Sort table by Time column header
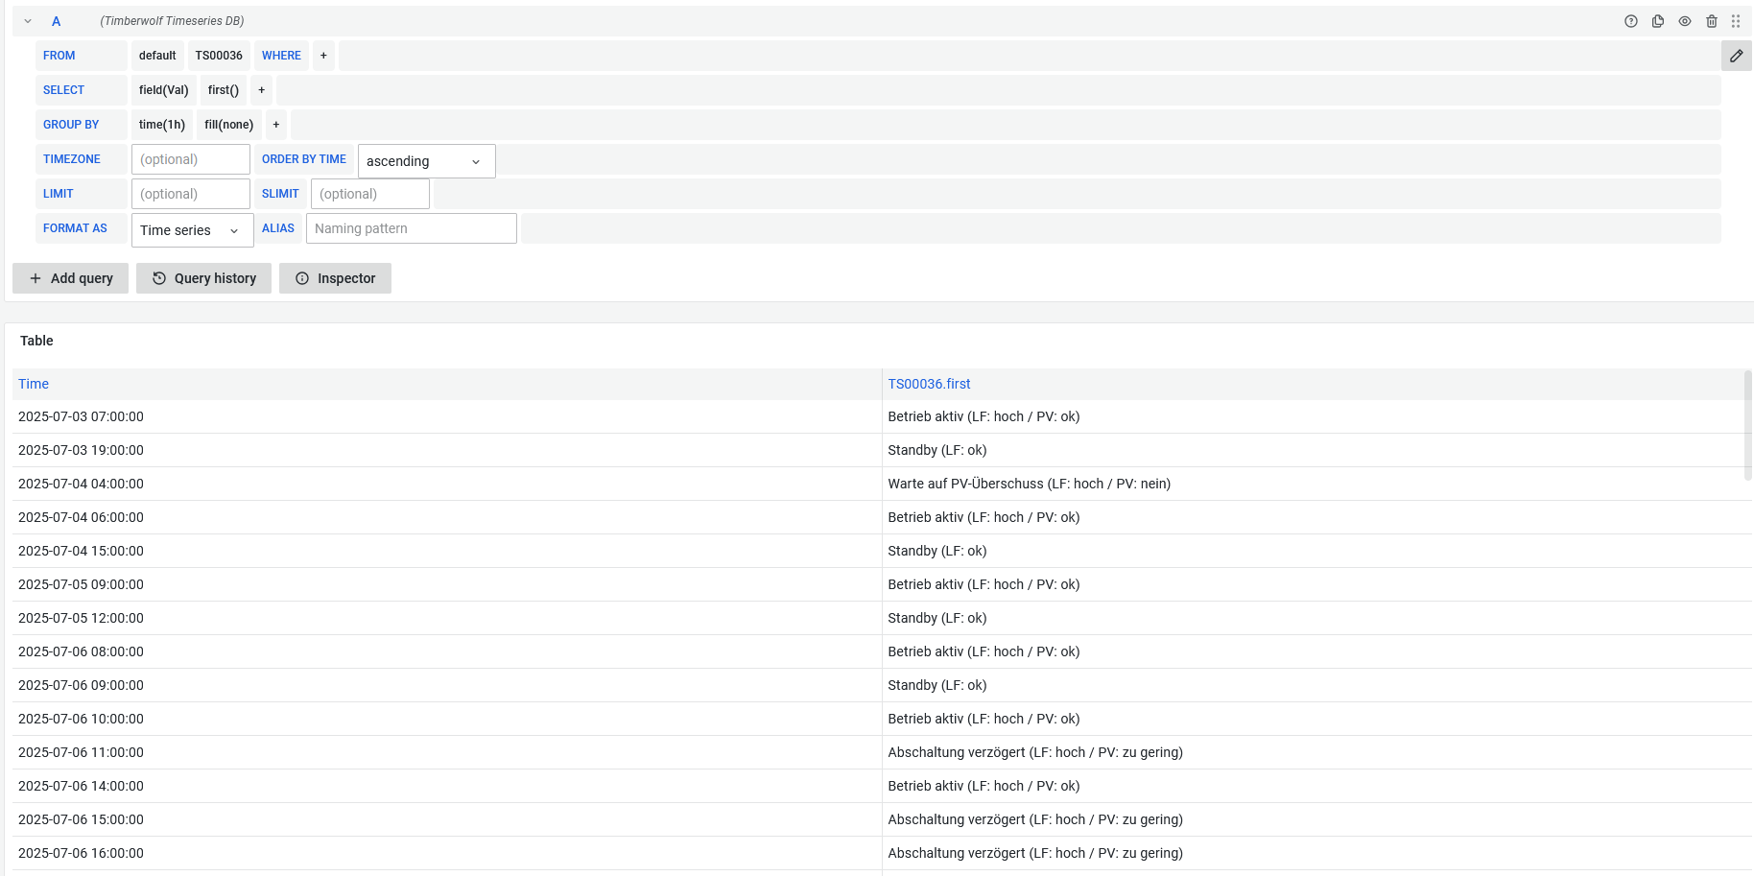 [x=34, y=384]
